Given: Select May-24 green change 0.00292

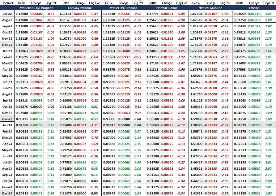Looking at the screenshot, I should point(36,150).
